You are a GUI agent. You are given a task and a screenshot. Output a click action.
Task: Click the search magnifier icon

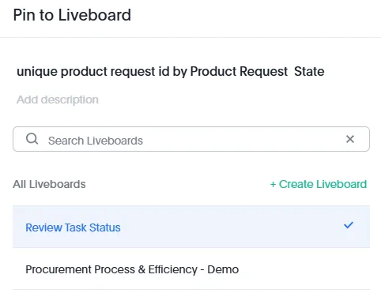point(32,139)
